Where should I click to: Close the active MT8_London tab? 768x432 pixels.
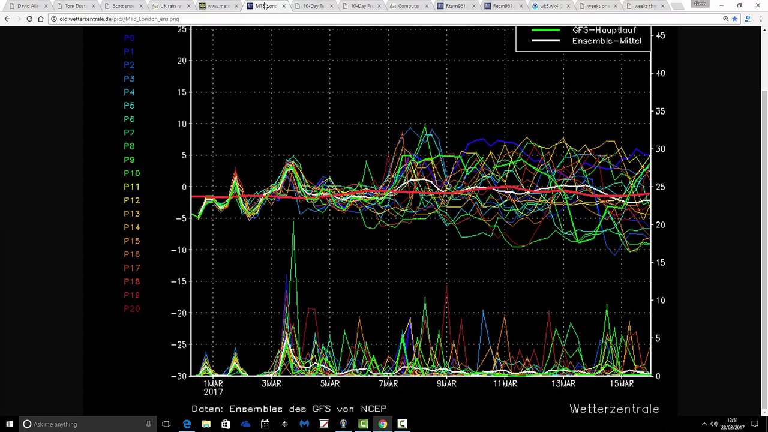284,6
